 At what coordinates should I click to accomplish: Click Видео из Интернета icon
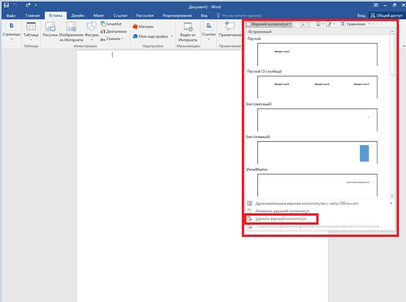pyautogui.click(x=187, y=31)
